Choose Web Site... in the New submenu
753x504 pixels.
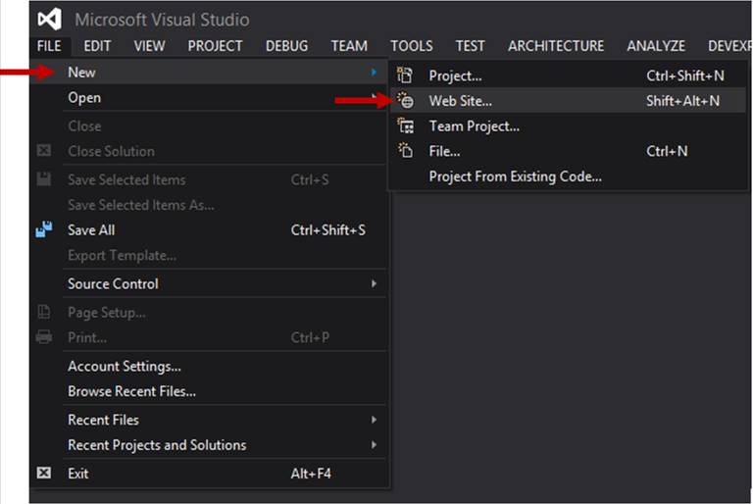tap(568, 101)
